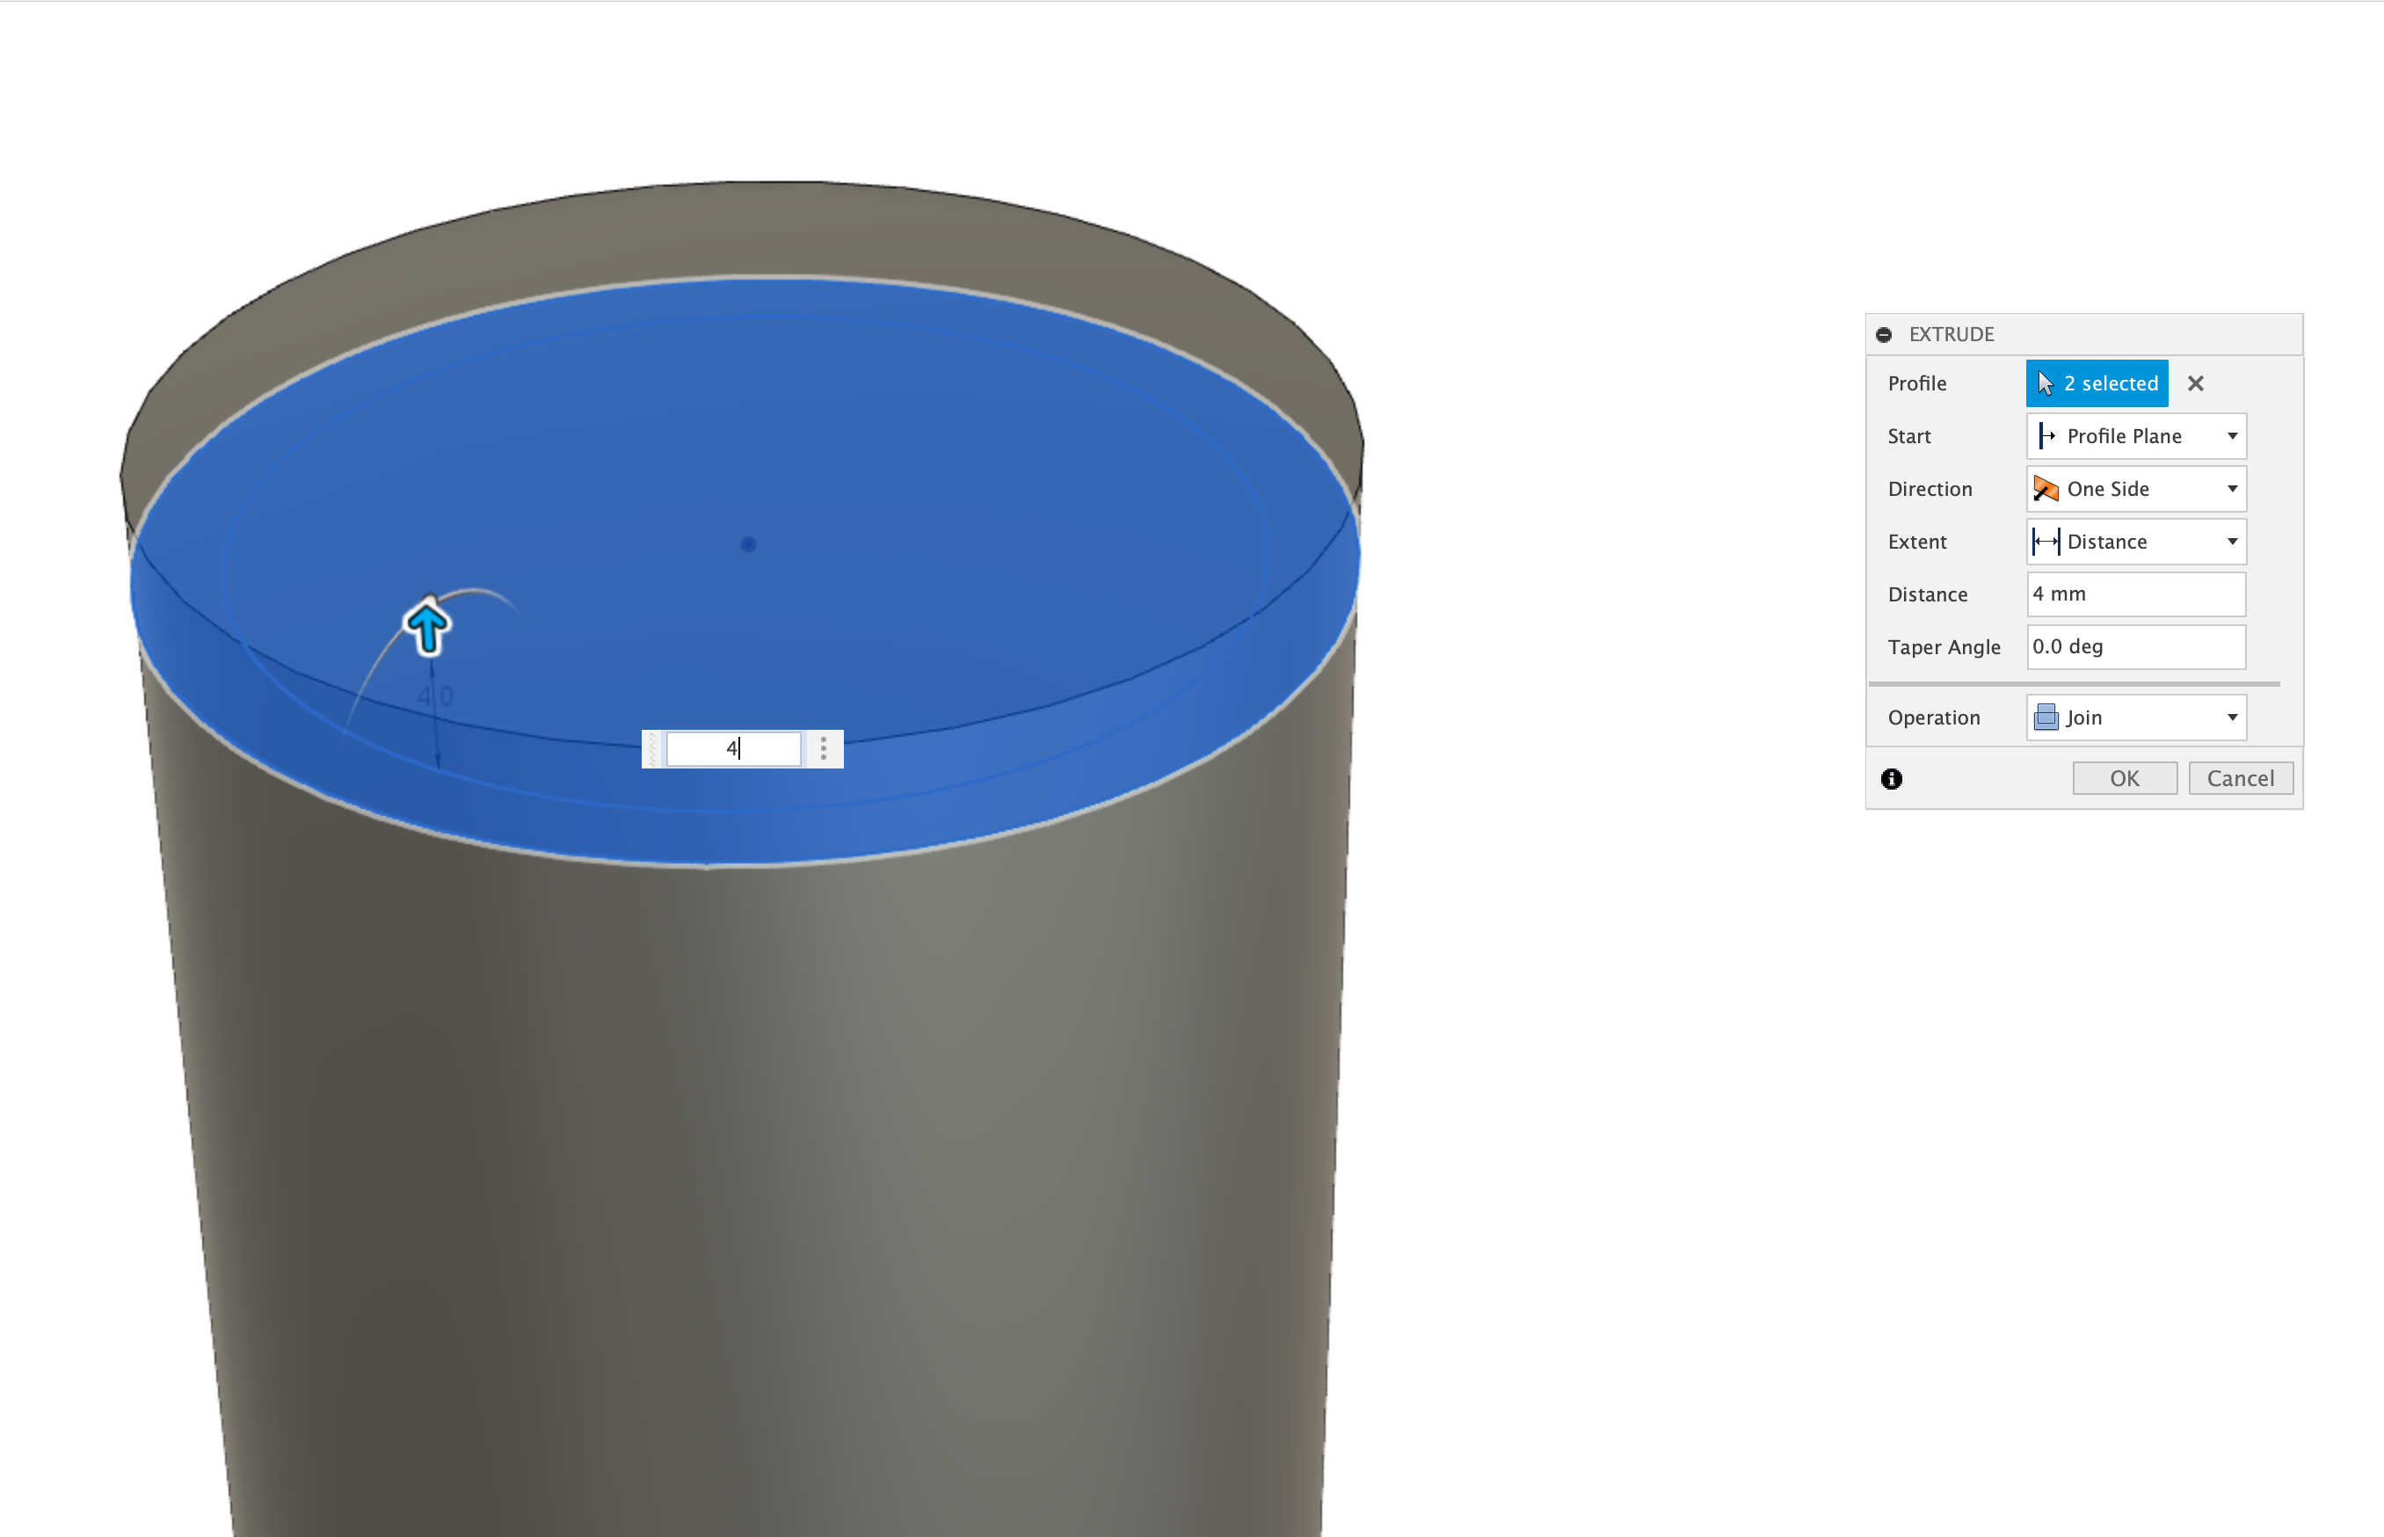2384x1537 pixels.
Task: Open the Extent dropdown
Action: click(2234, 542)
